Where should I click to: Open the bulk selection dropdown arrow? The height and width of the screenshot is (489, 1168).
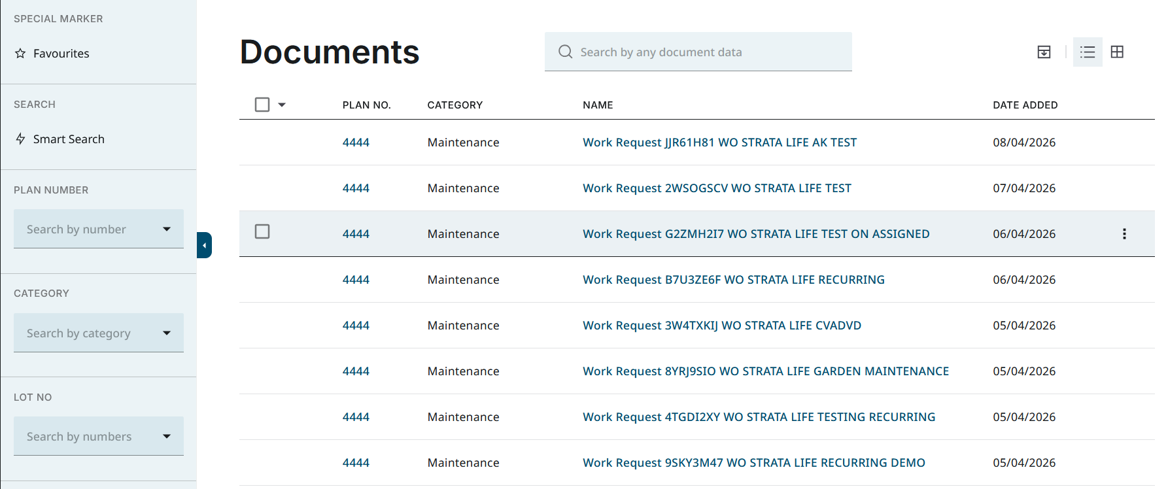pyautogui.click(x=282, y=105)
